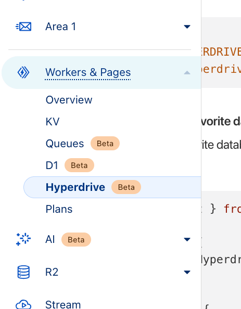Expand the Area 1 dropdown arrow
Viewport: 241px width, 309px height.
coord(187,27)
